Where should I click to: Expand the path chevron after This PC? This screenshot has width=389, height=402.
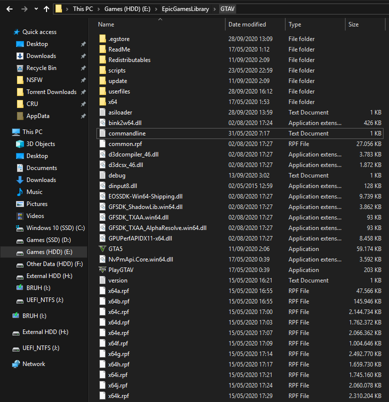100,9
